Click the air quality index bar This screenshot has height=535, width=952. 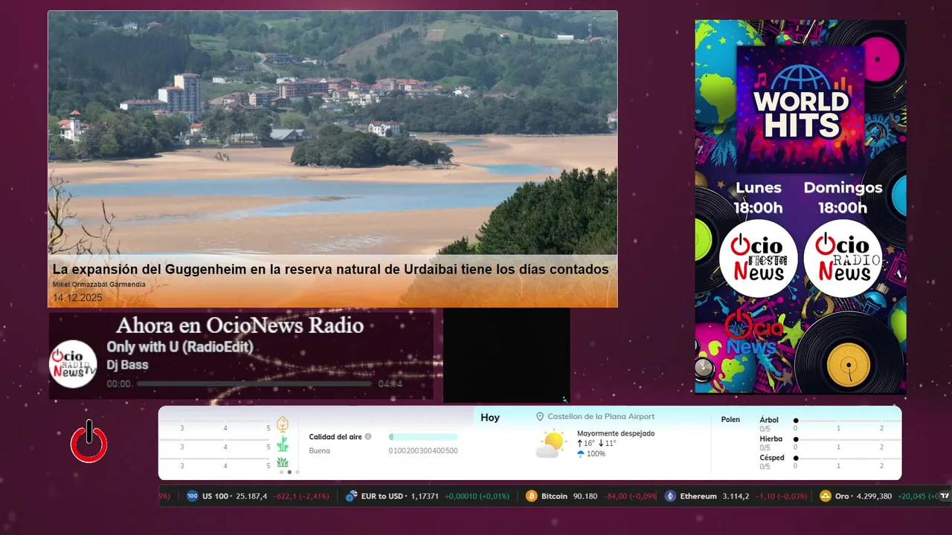(423, 437)
